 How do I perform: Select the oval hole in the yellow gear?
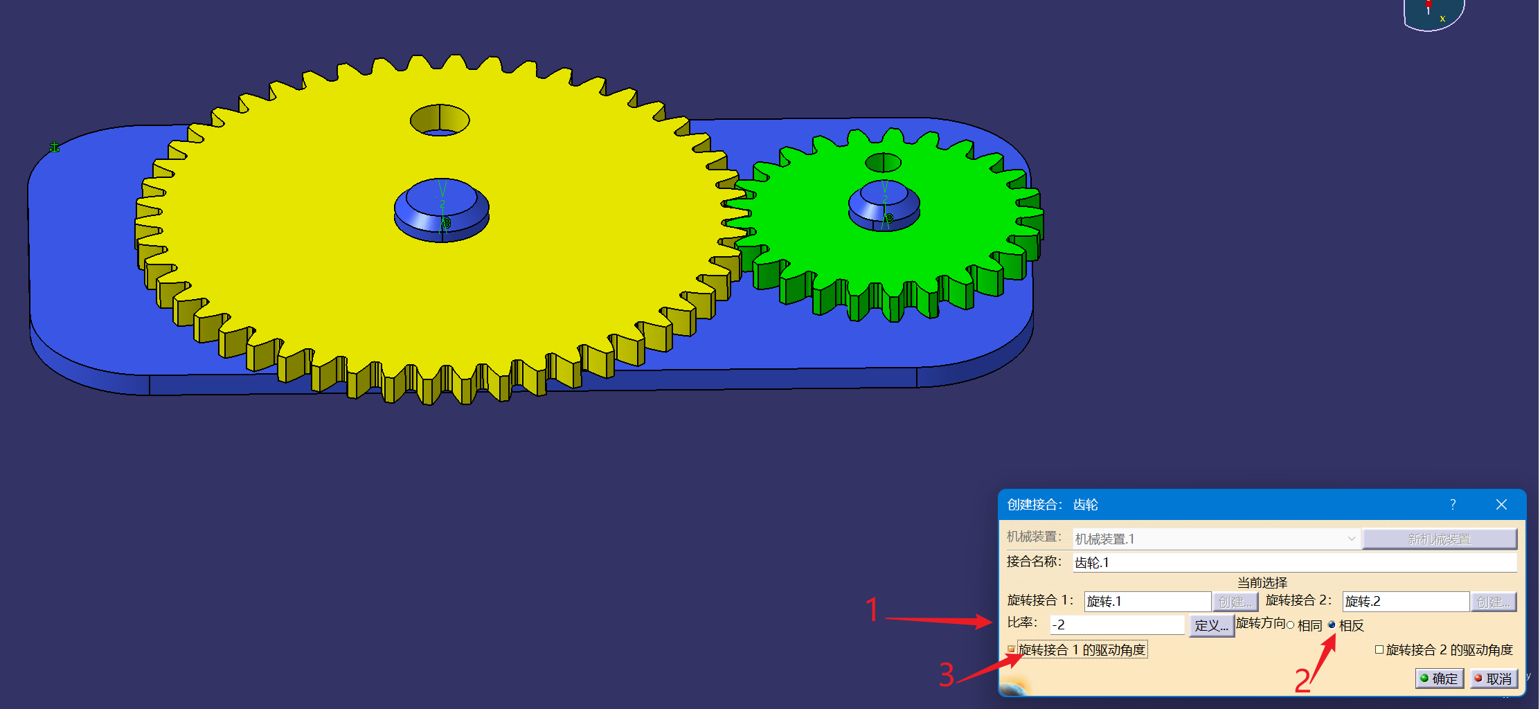click(440, 120)
